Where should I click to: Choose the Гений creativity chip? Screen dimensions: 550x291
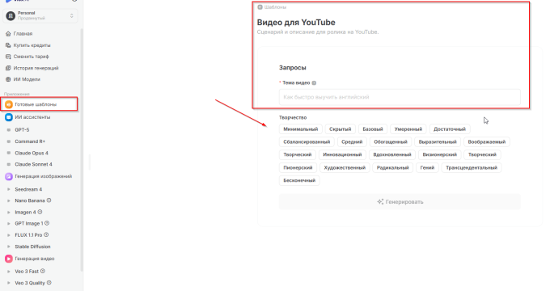click(x=427, y=167)
